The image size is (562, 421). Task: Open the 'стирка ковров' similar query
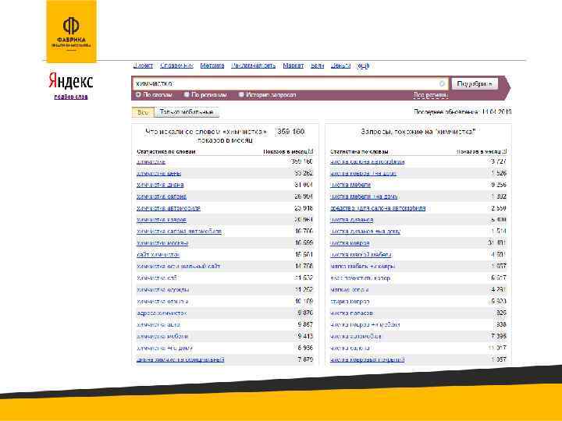tap(350, 302)
